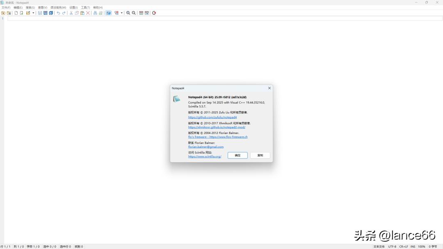The height and width of the screenshot is (249, 443).
Task: Click line number 1 in the margin
Action: (x=3, y=18)
